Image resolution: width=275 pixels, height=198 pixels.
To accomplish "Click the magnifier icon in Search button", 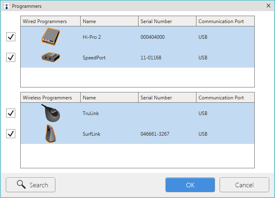I will coord(21,184).
